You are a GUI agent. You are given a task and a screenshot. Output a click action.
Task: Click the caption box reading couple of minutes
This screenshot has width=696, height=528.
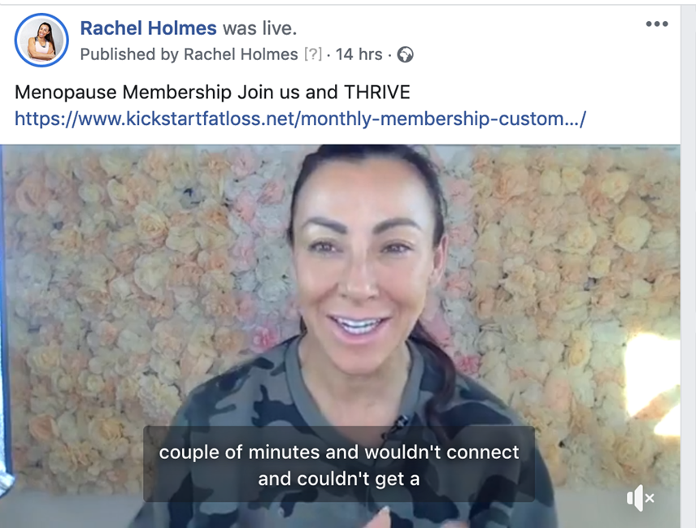(x=339, y=464)
